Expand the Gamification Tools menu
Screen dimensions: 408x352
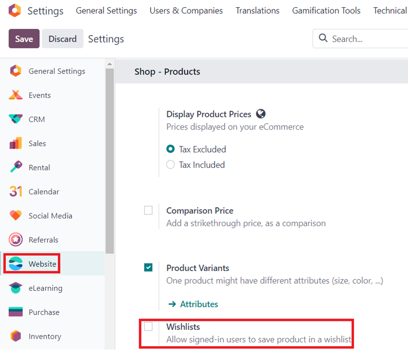coord(326,10)
